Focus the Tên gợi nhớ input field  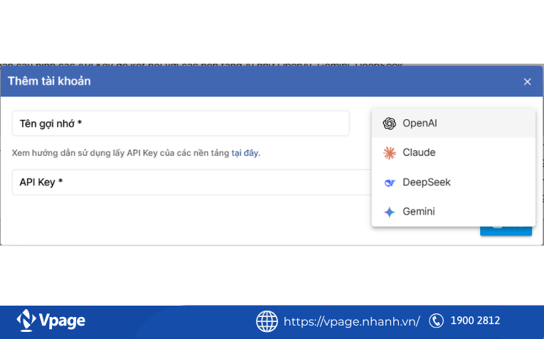point(181,123)
